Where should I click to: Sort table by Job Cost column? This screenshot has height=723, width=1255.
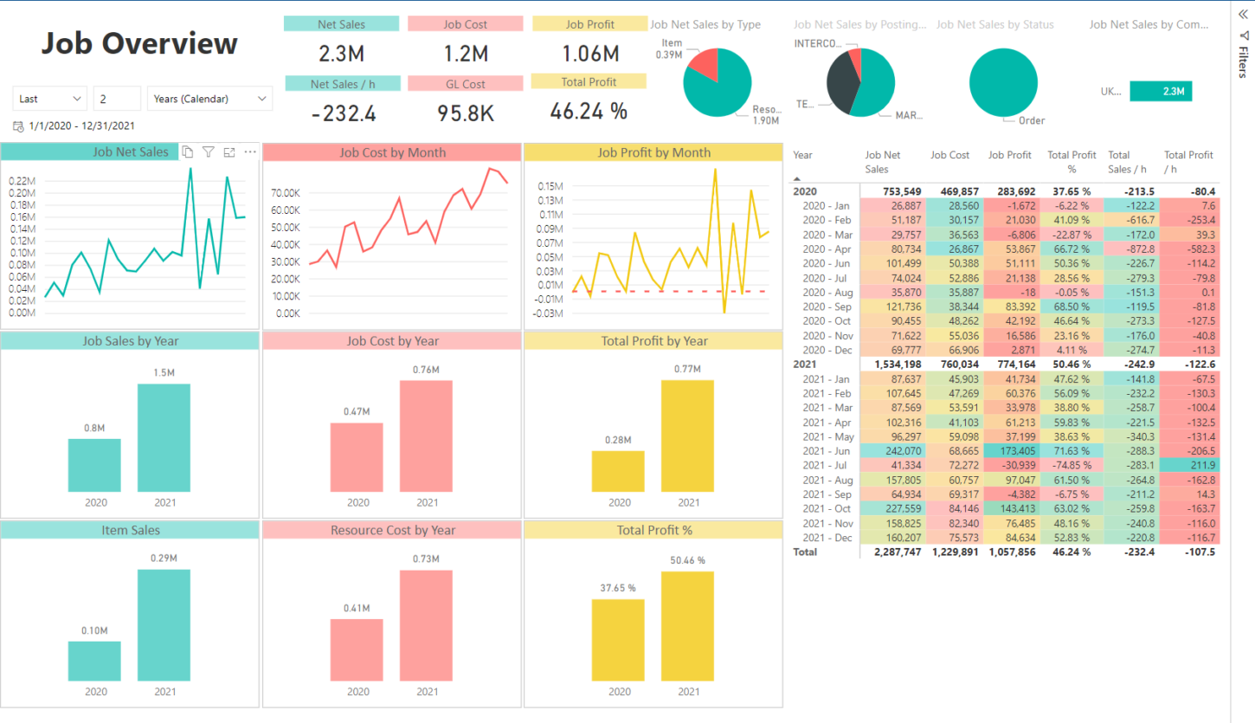tap(949, 155)
